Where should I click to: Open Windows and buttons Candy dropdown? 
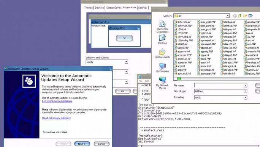pos(126,62)
